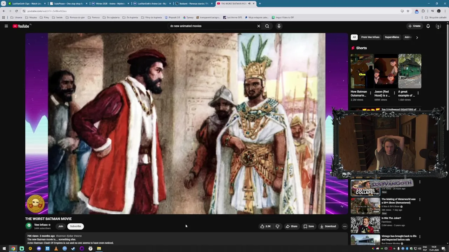Open Chrome tab search dropdown arrow
This screenshot has height=252, width=449.
4,3
